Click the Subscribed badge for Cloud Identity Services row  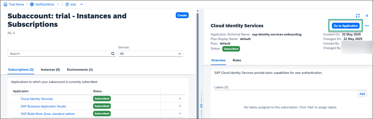pyautogui.click(x=102, y=98)
